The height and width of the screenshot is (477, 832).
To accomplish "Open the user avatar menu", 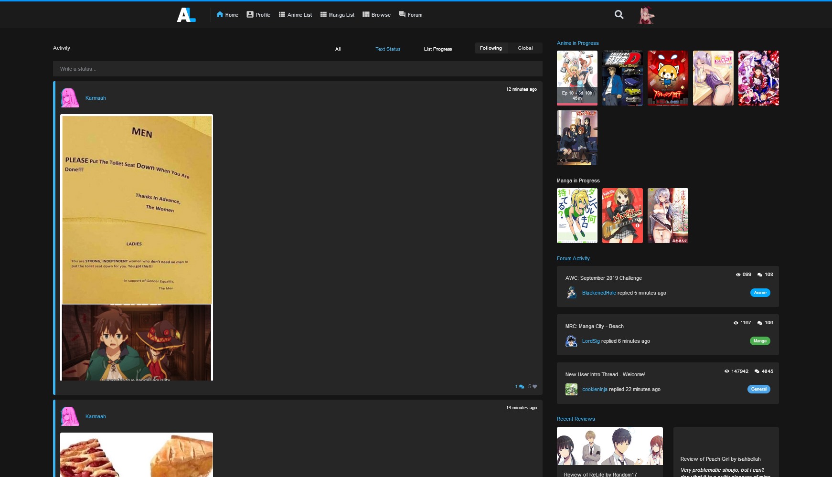I will [646, 15].
